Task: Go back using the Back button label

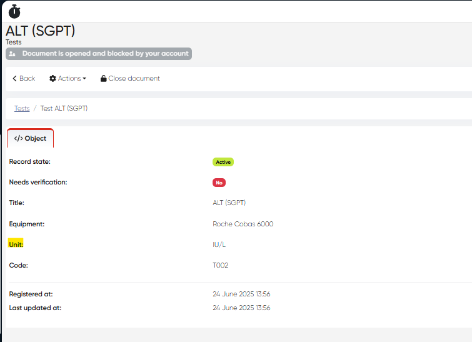Action: (x=28, y=79)
